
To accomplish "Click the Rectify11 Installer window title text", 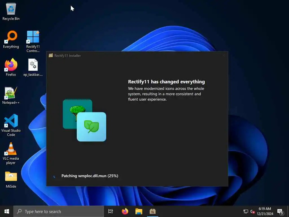I will [x=67, y=56].
